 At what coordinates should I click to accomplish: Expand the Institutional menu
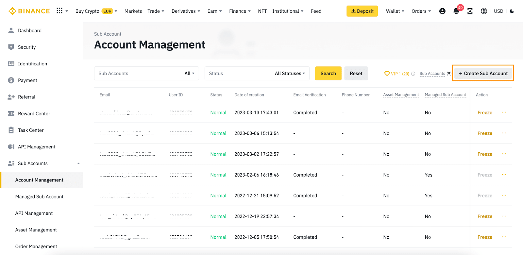[x=288, y=11]
